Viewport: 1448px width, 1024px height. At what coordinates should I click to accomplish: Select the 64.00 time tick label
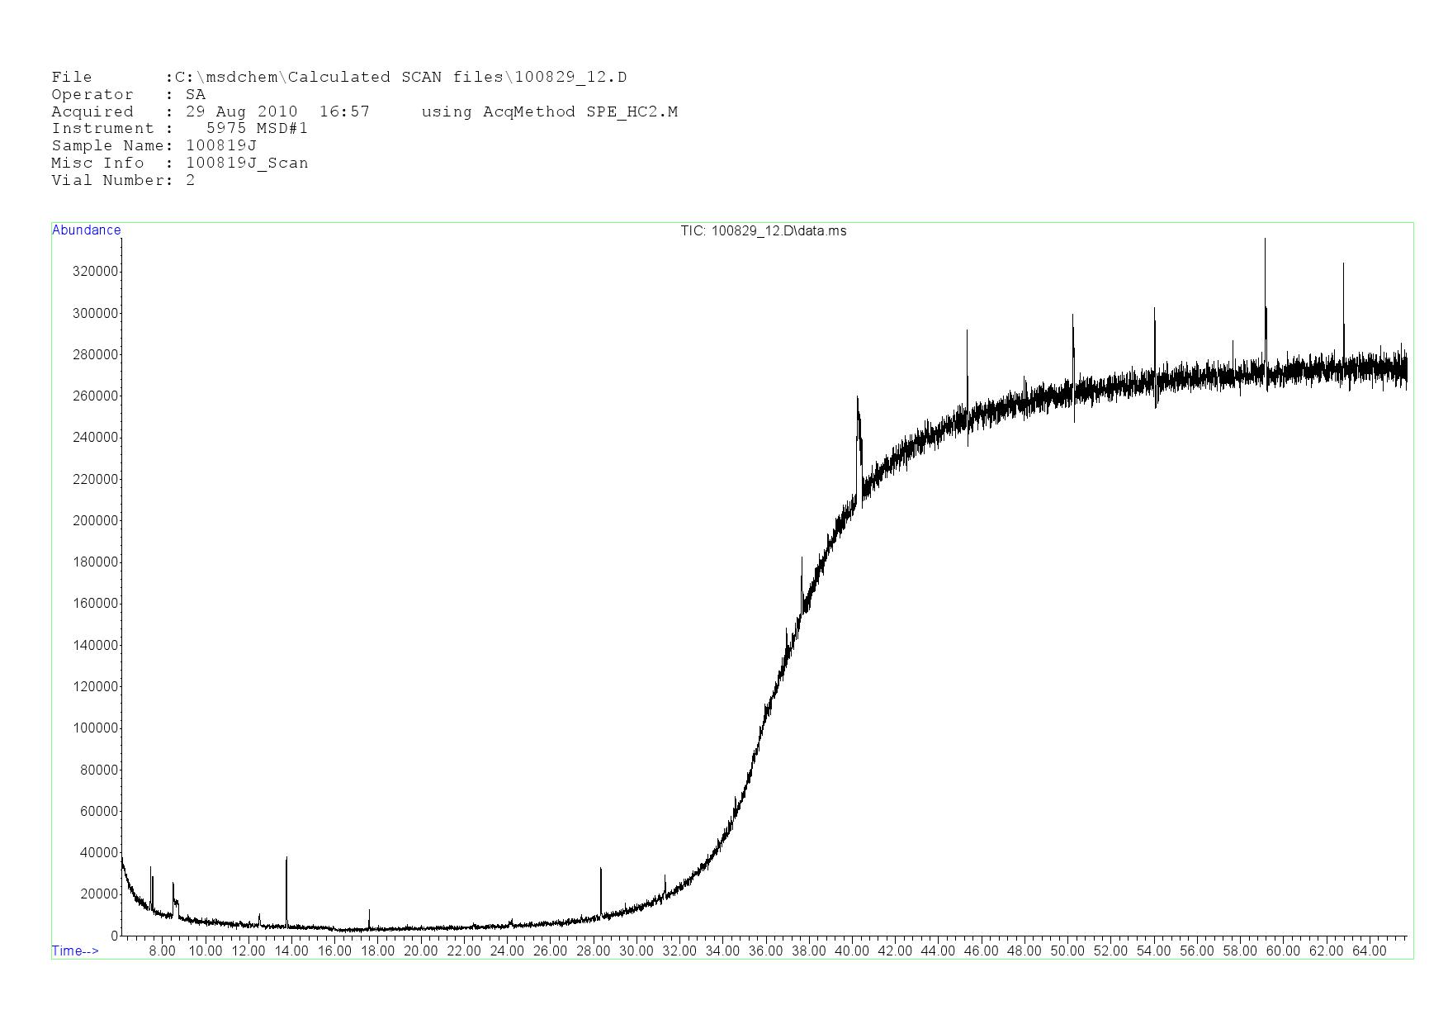tap(1369, 951)
